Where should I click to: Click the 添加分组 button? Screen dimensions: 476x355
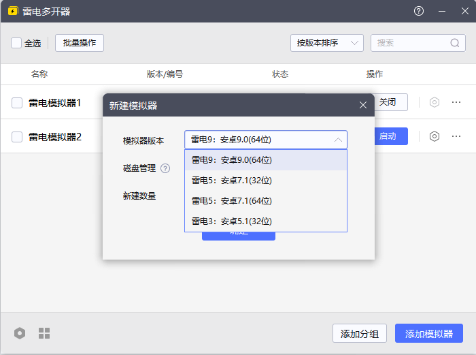pyautogui.click(x=360, y=334)
